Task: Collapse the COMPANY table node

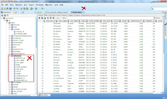Action: point(9,29)
